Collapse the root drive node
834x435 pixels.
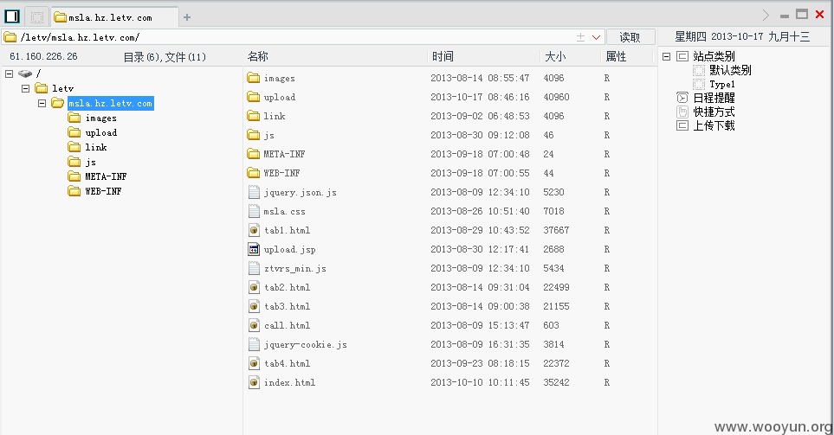[x=9, y=74]
